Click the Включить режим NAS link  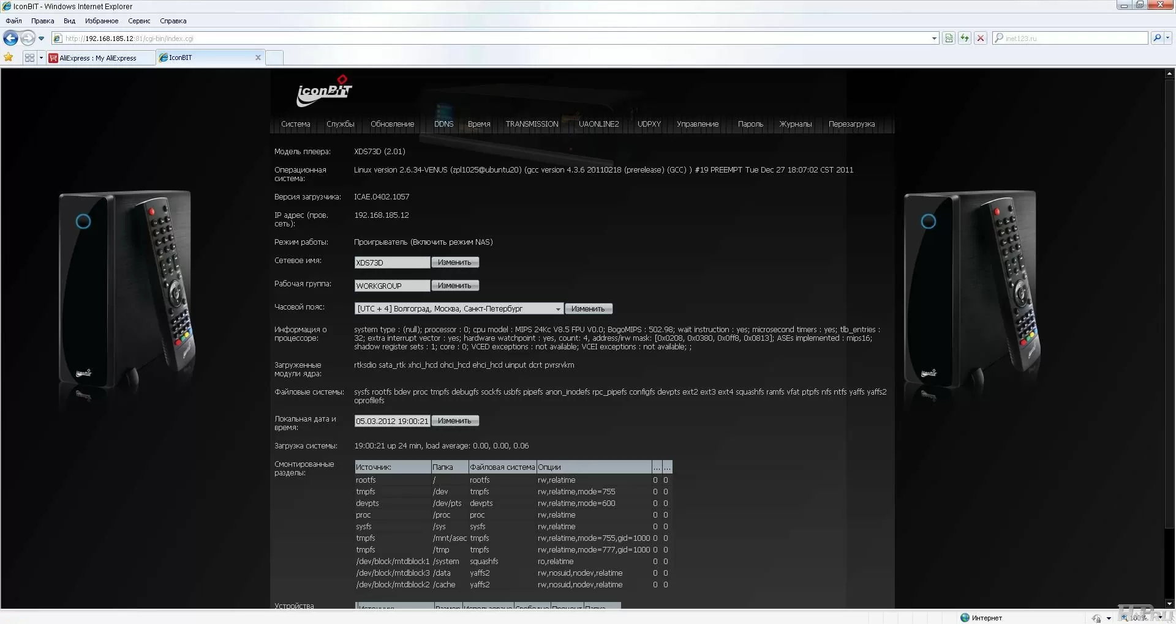[452, 242]
